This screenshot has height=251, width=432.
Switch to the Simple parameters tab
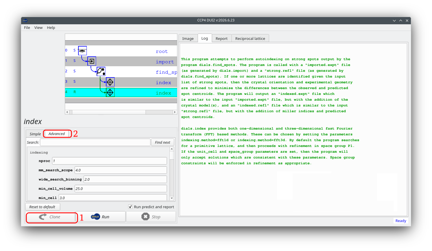[x=35, y=134]
